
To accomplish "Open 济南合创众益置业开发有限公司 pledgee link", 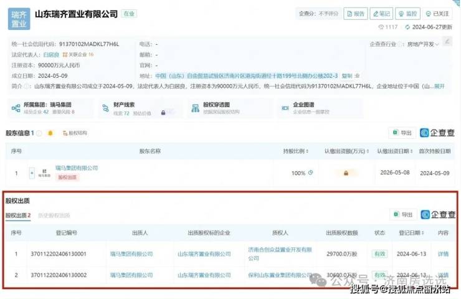I will click(x=280, y=254).
